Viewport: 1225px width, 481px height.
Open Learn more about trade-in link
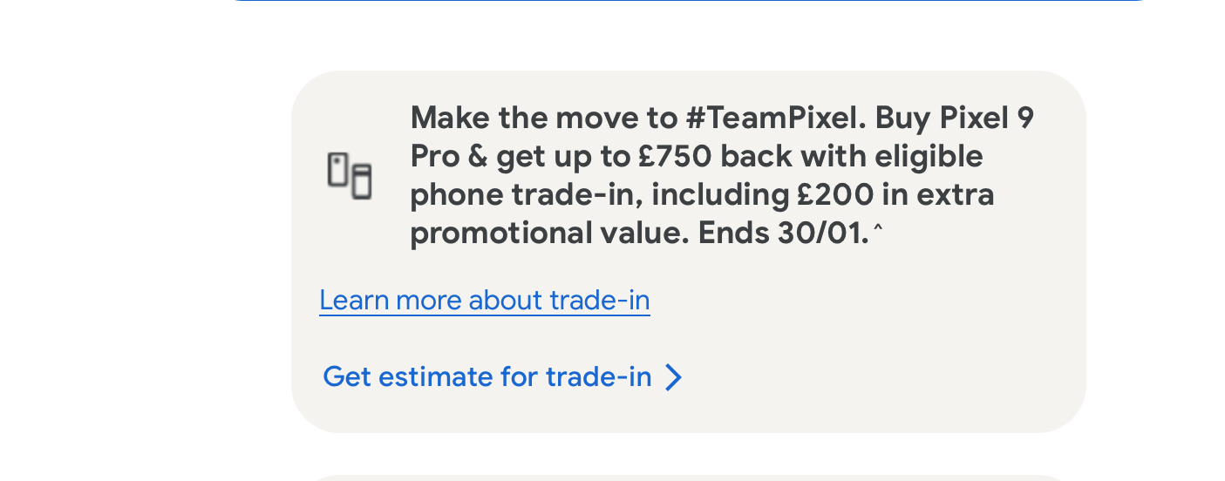pyautogui.click(x=484, y=301)
